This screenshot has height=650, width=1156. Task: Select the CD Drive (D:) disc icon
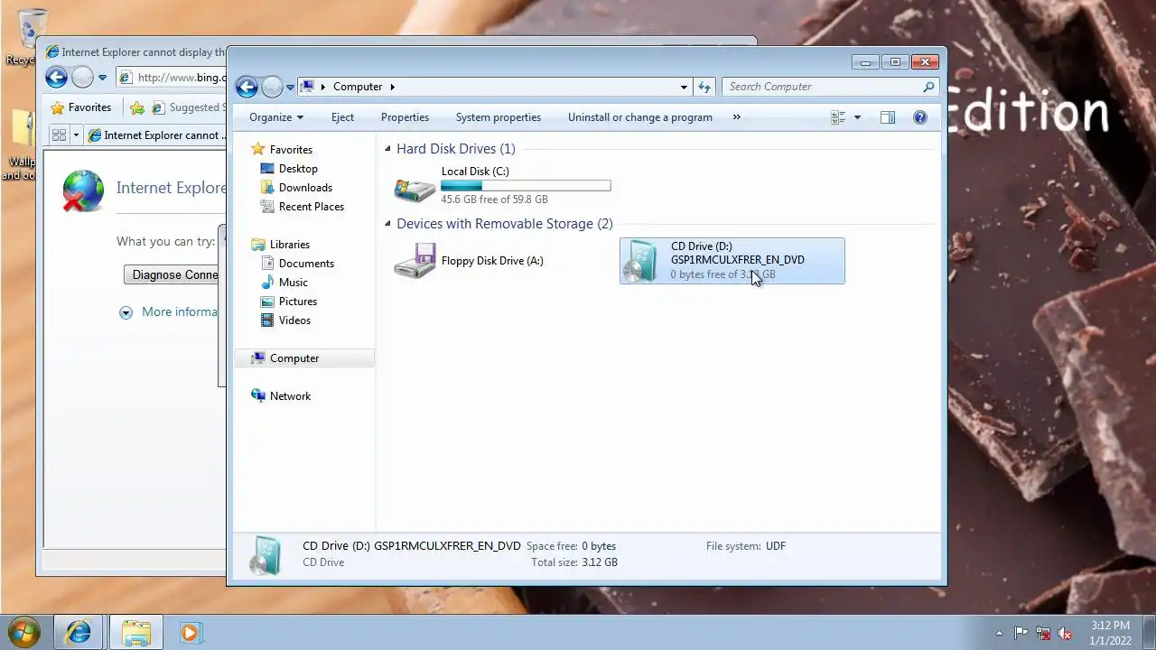click(x=642, y=261)
